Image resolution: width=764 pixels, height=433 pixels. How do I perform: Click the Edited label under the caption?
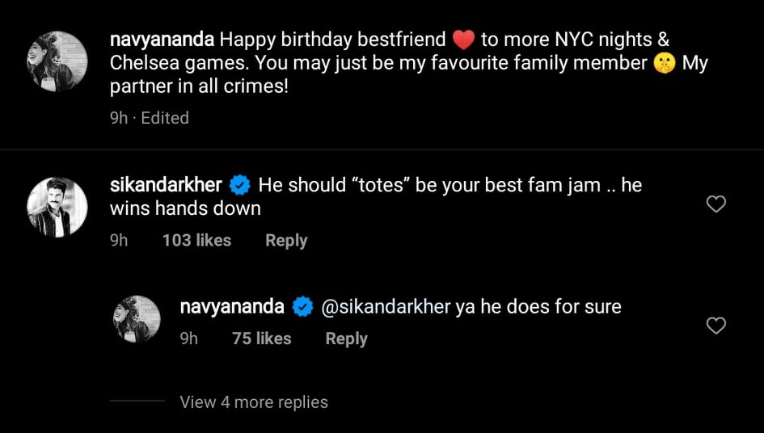(x=165, y=118)
